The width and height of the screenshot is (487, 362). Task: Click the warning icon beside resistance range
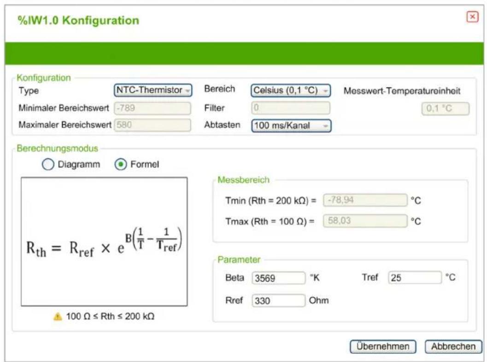coord(58,317)
